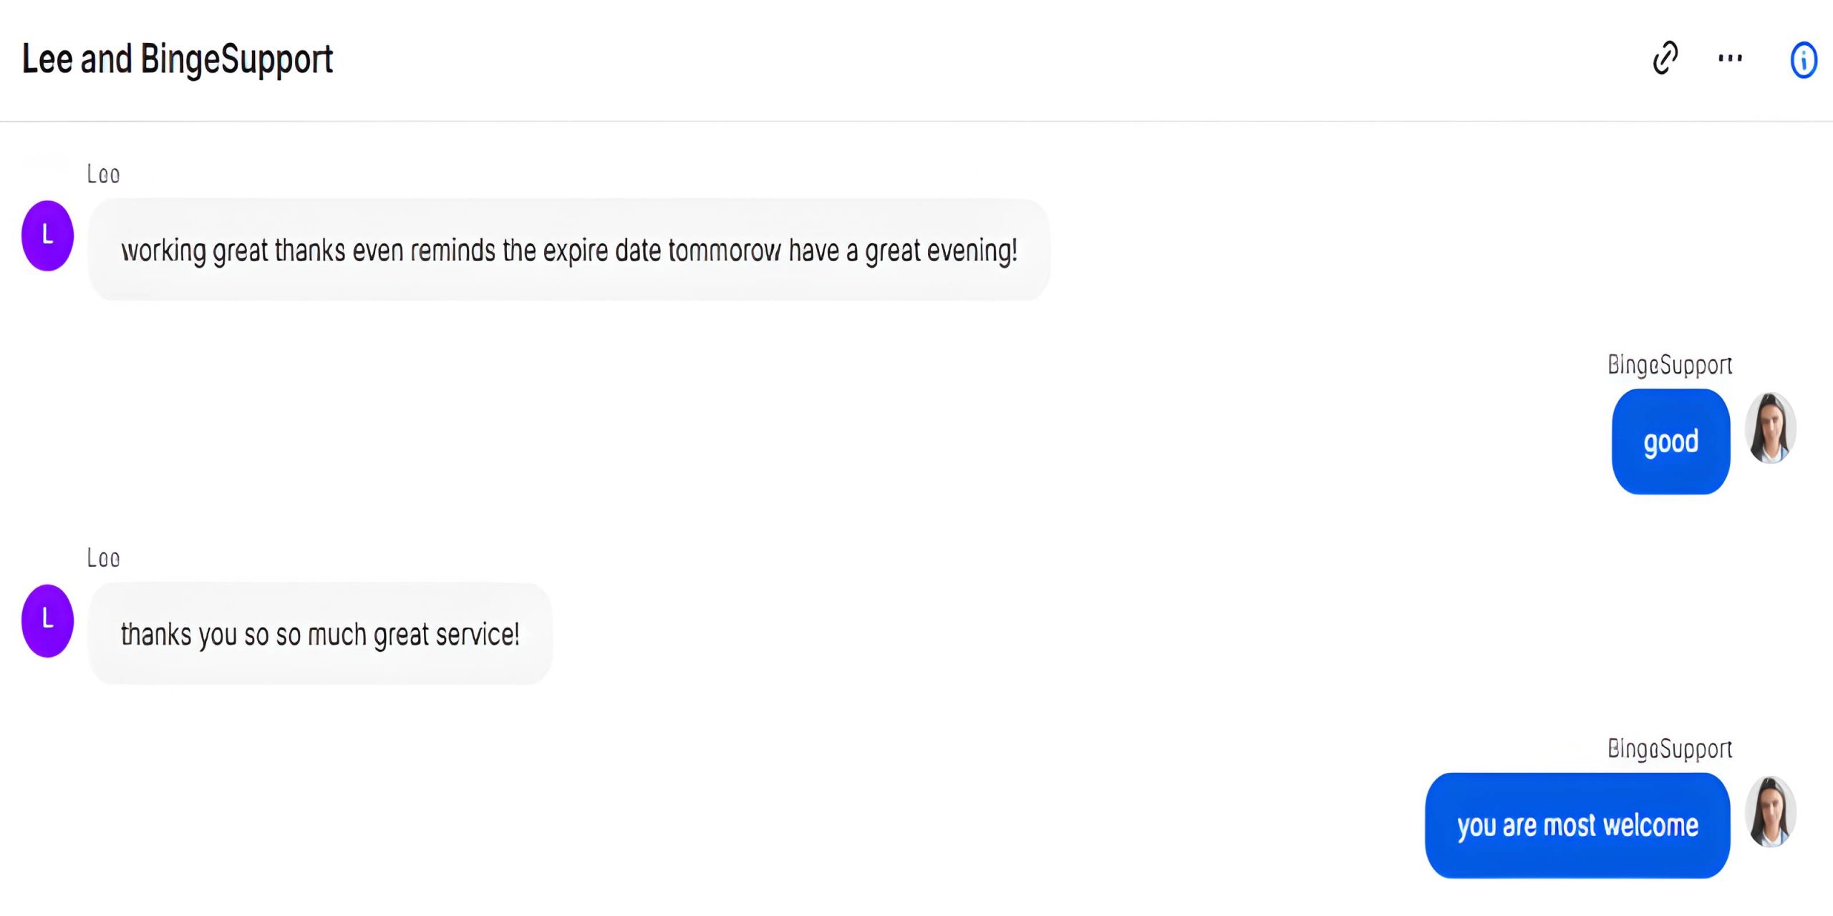1833x916 pixels.
Task: Click the word 'tommorow' in Lee's message
Action: click(725, 250)
